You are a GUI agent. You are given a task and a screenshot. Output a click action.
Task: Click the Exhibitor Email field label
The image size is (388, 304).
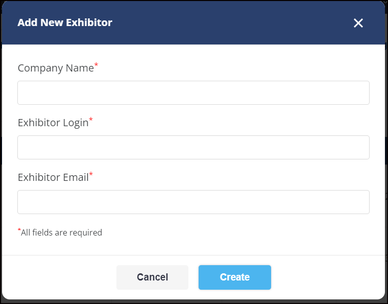point(53,177)
